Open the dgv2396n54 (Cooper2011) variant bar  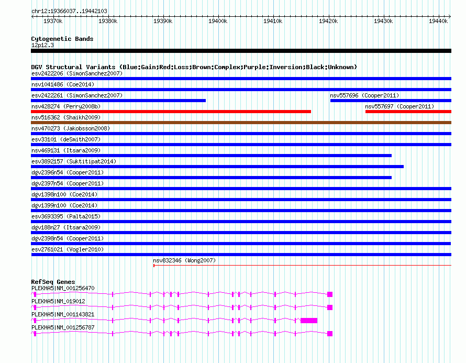tap(212, 178)
